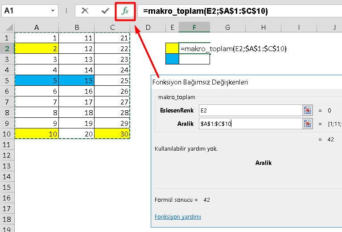The height and width of the screenshot is (232, 342).
Task: Click the Fonksiyon Bağımsız Değişkenleri dialog title
Action: pos(200,82)
